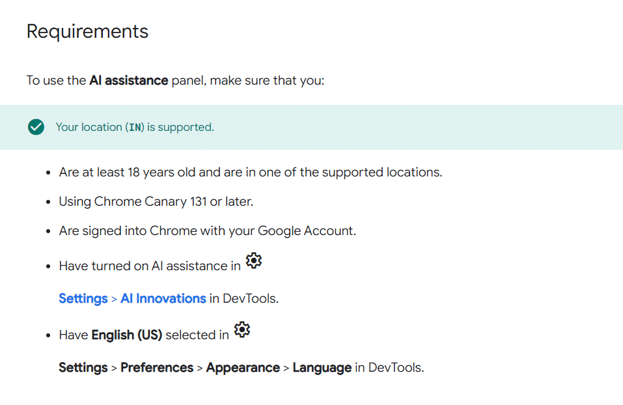Click the gear icon after English (US) selected in
Screen dimensions: 623x405
click(242, 330)
